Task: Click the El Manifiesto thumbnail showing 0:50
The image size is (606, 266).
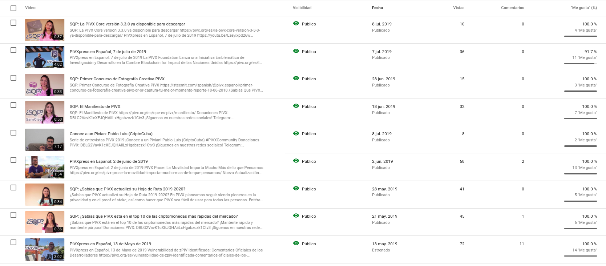Action: point(45,112)
